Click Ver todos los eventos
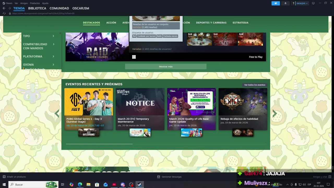Viewport: 334px width, 188px height. point(255,85)
